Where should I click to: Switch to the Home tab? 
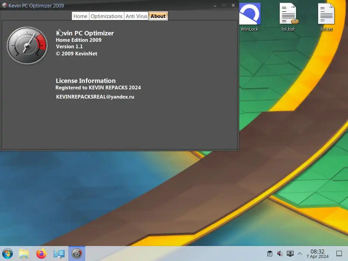(x=80, y=16)
